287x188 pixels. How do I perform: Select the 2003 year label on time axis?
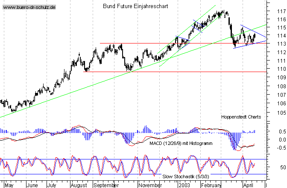tap(184, 185)
